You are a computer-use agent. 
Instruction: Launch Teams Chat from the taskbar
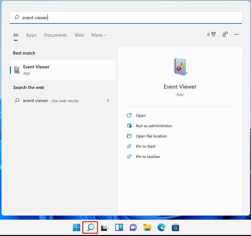(133, 228)
